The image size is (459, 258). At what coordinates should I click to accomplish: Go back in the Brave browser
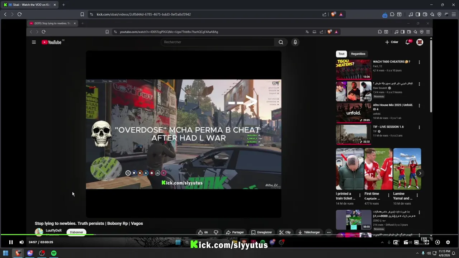coord(5,14)
